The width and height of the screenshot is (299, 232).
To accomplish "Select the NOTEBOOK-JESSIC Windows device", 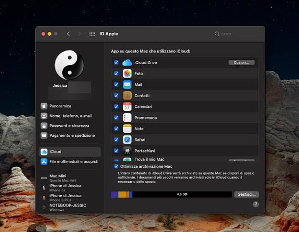I will pyautogui.click(x=70, y=207).
